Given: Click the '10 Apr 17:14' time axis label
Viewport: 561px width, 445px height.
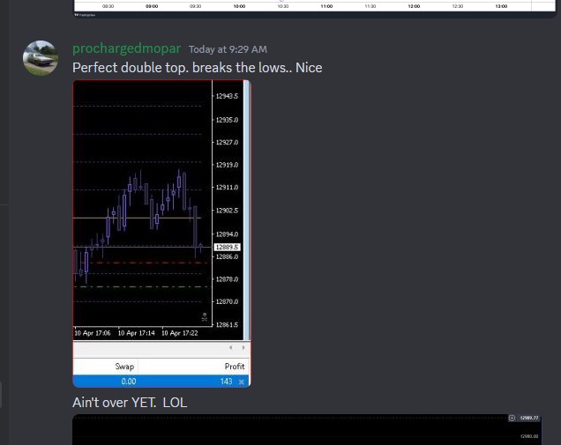Looking at the screenshot, I should [137, 333].
